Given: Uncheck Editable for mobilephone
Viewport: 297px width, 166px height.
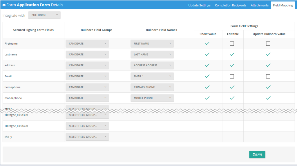Looking at the screenshot, I should point(232,98).
